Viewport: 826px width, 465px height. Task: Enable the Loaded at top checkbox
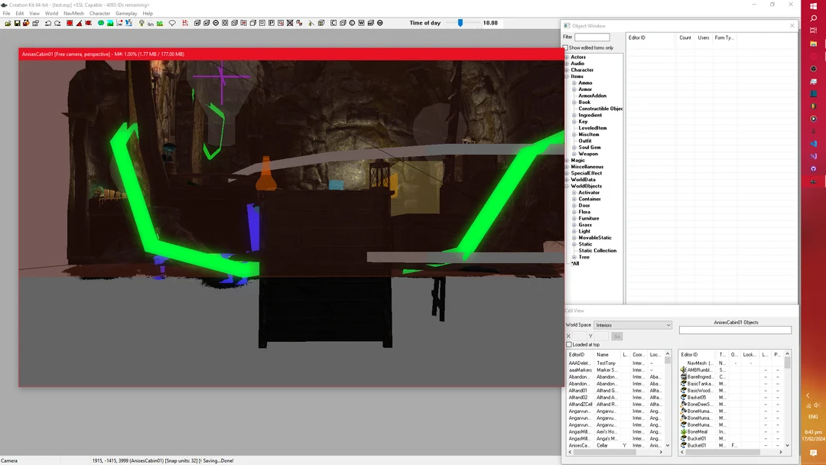(569, 344)
